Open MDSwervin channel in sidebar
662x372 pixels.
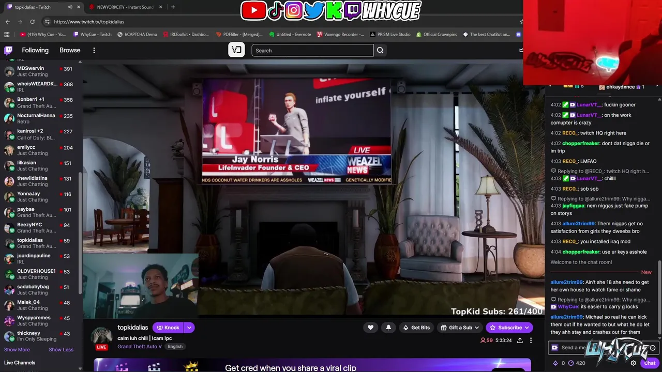[x=40, y=71]
